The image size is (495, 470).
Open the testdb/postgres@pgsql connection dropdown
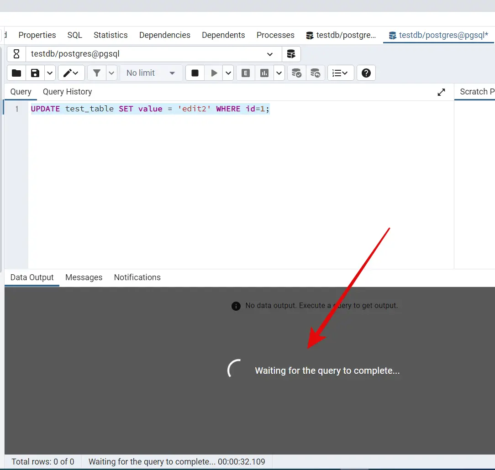(153, 54)
